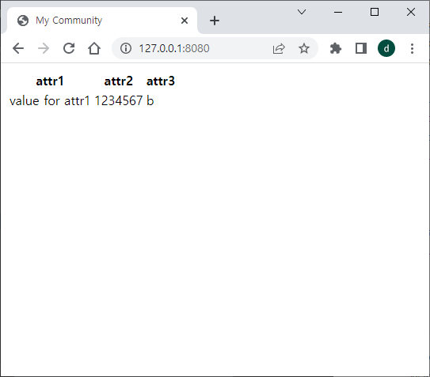View site information icon in address bar
Screen dimensions: 430x377
click(126, 48)
